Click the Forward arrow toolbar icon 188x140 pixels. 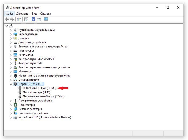(12, 19)
